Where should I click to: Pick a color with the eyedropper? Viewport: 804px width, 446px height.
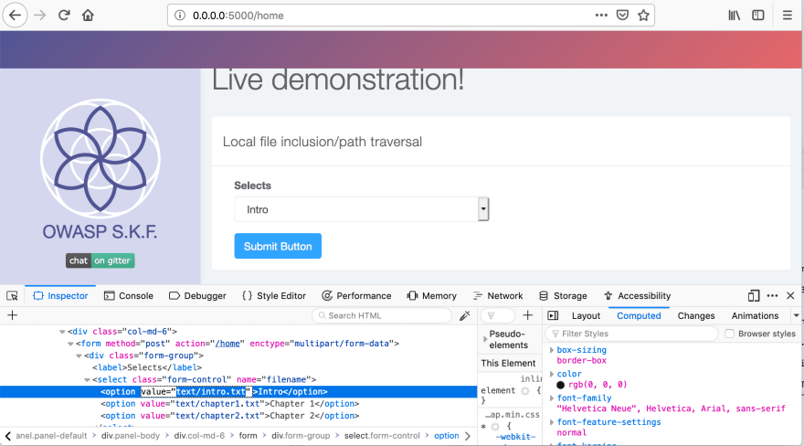464,316
